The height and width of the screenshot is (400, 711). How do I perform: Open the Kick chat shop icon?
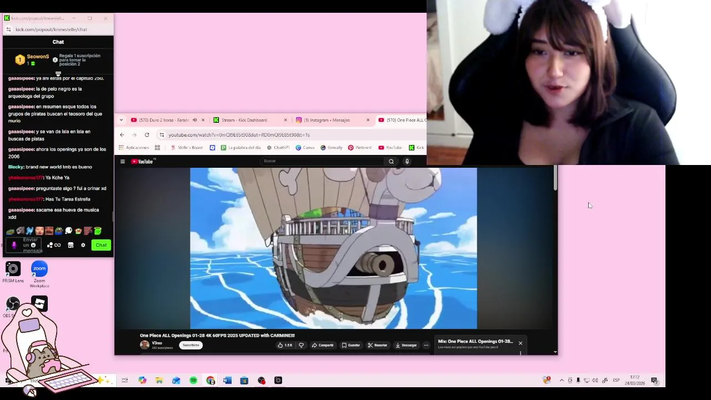click(x=71, y=245)
